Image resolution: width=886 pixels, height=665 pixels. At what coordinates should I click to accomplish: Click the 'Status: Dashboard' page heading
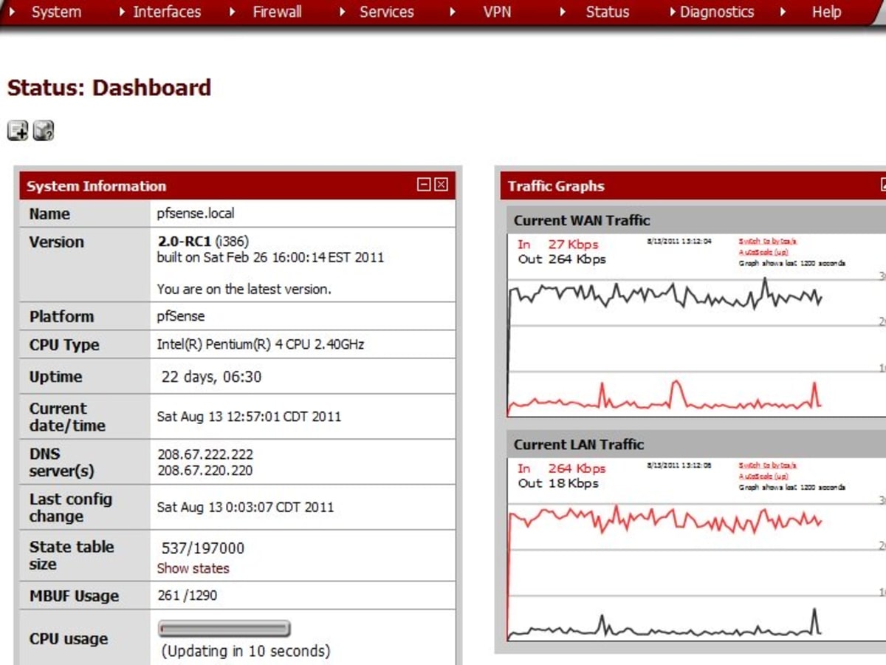(109, 88)
